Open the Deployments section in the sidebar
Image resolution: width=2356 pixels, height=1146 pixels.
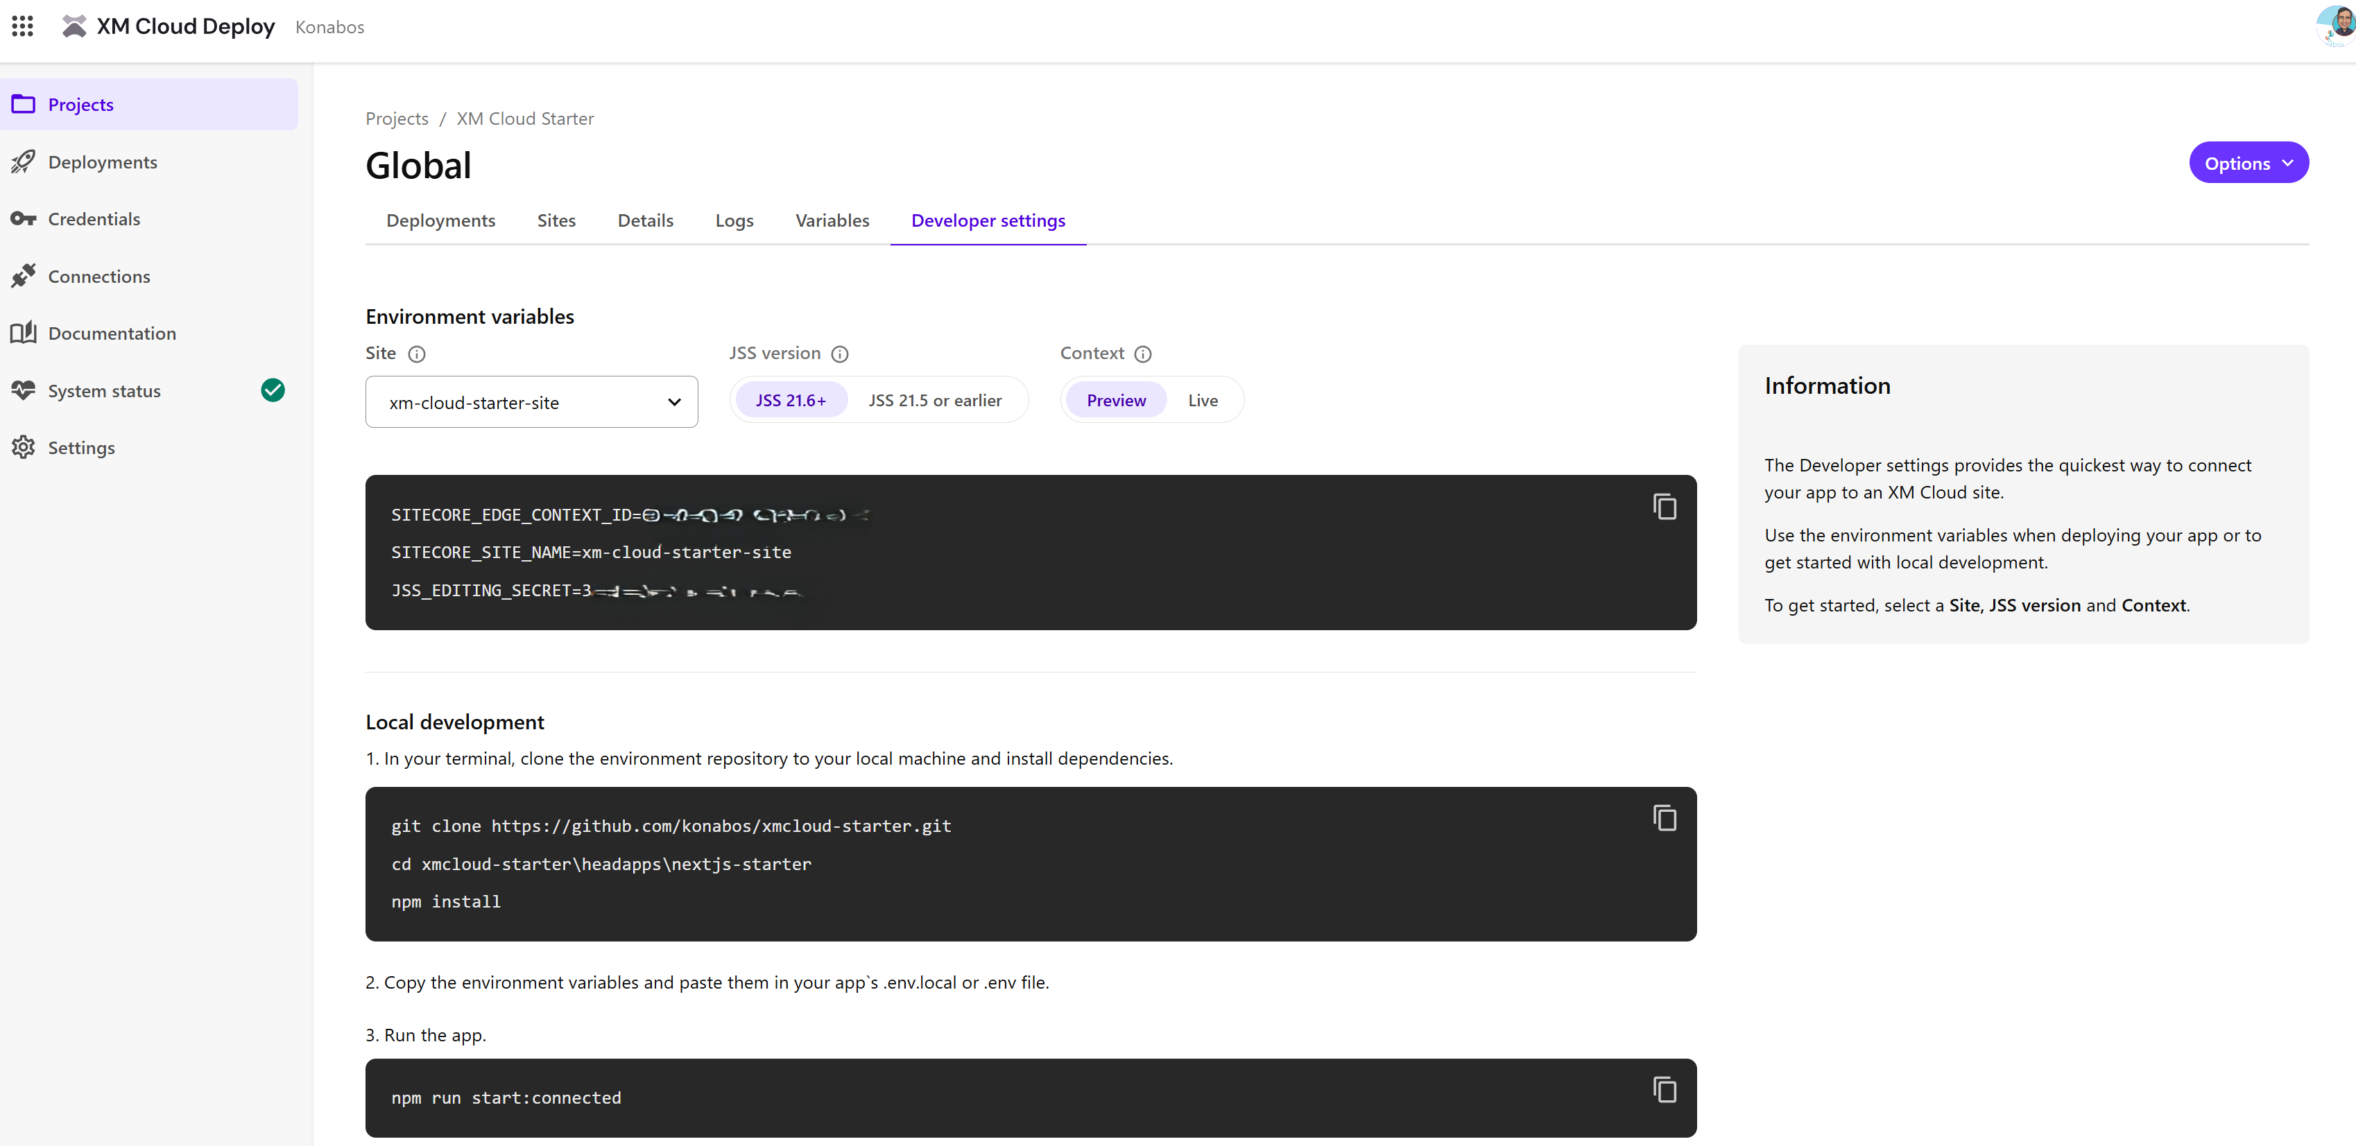tap(103, 162)
